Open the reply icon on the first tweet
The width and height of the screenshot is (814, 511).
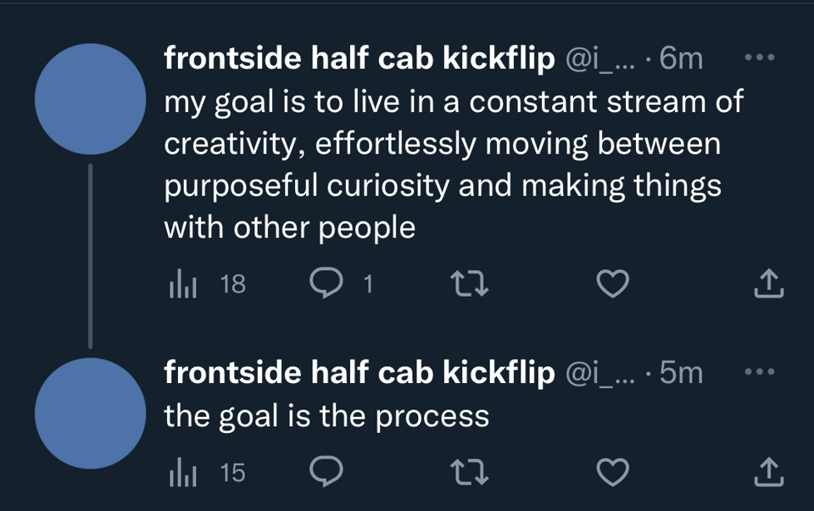click(x=326, y=284)
